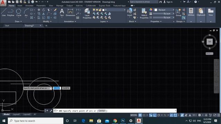Click the Group tool
Image resolution: width=221 pixels, height=124 pixels.
click(179, 12)
